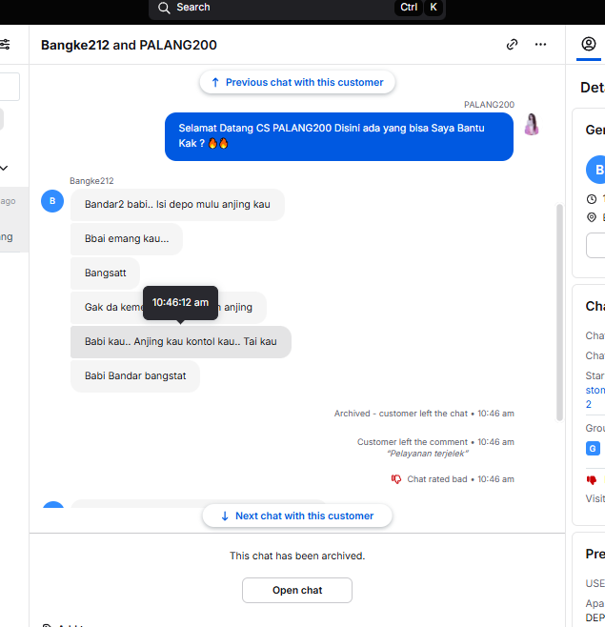This screenshot has height=627, width=605.
Task: Click the location pin icon in details panel
Action: 592,217
